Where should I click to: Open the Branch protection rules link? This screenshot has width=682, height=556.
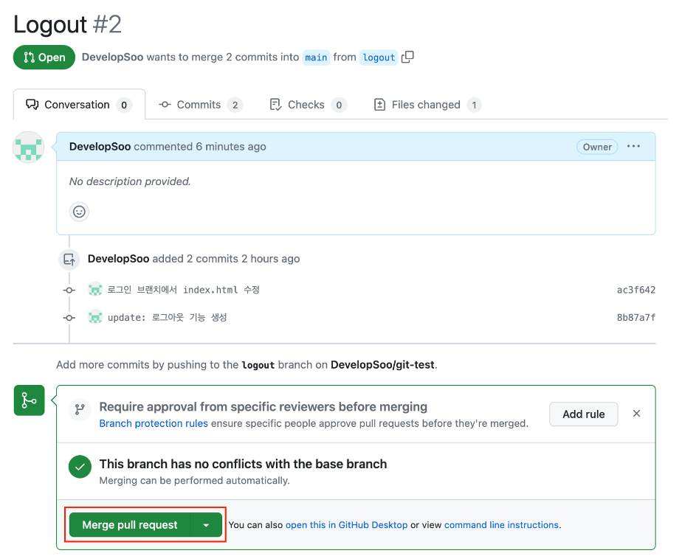point(154,423)
